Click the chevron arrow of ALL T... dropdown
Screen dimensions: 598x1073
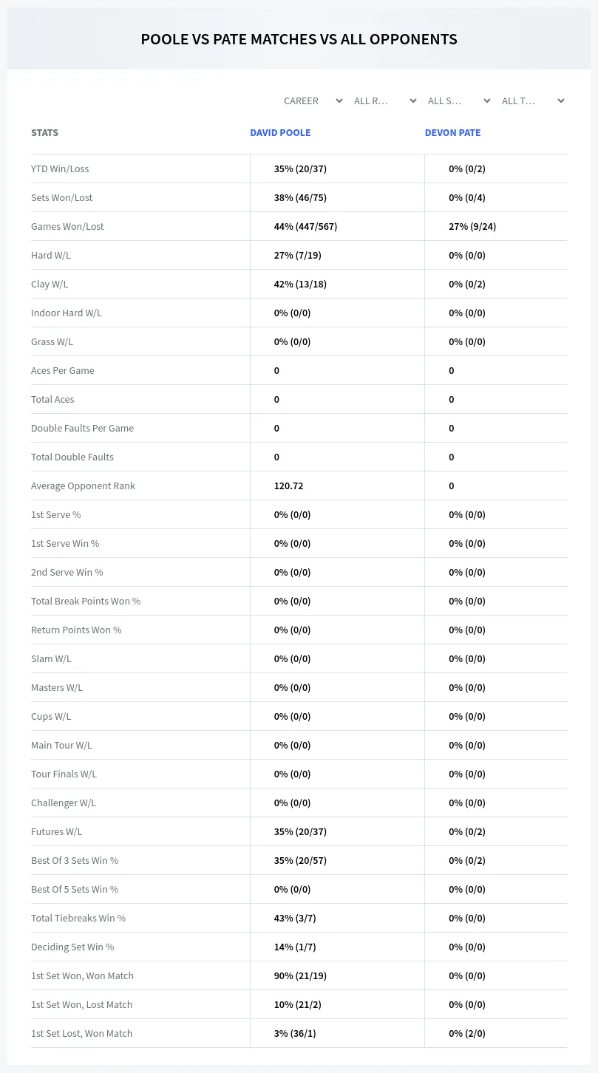coord(560,101)
